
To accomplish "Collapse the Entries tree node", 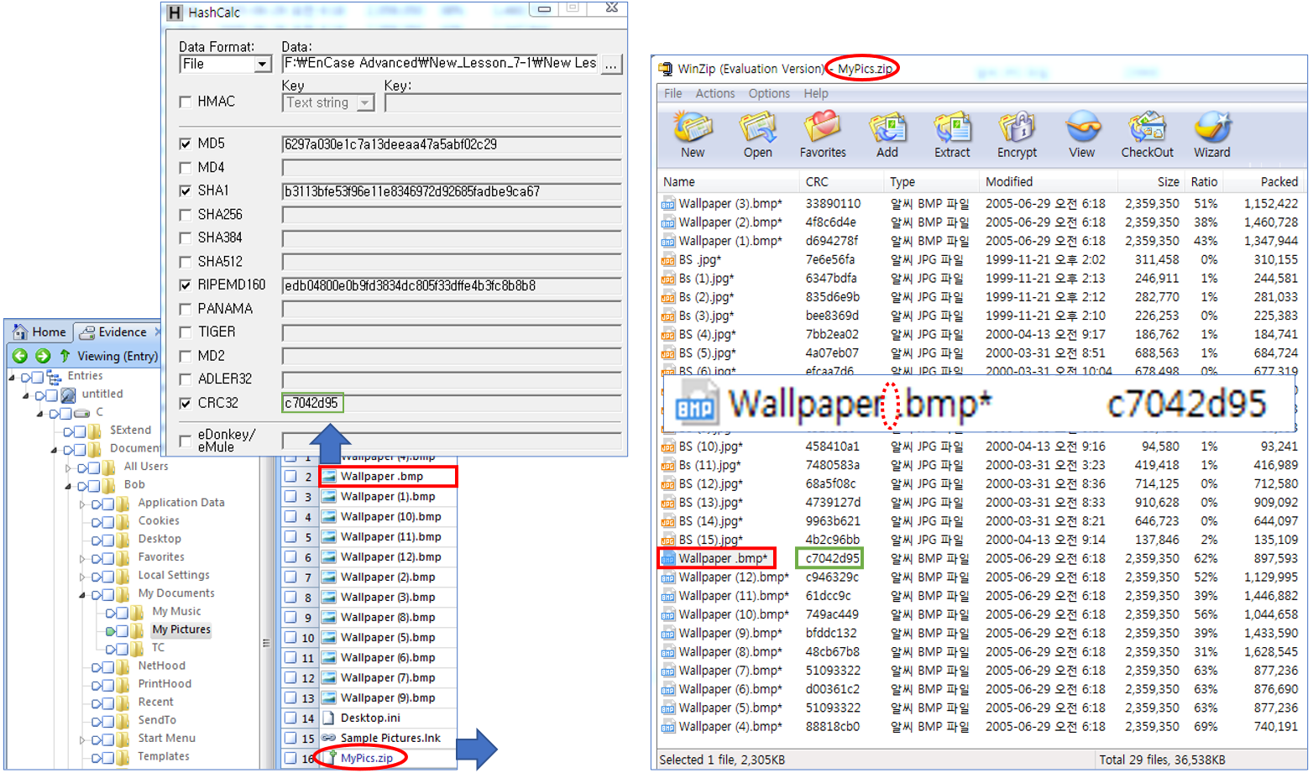I will [x=12, y=377].
